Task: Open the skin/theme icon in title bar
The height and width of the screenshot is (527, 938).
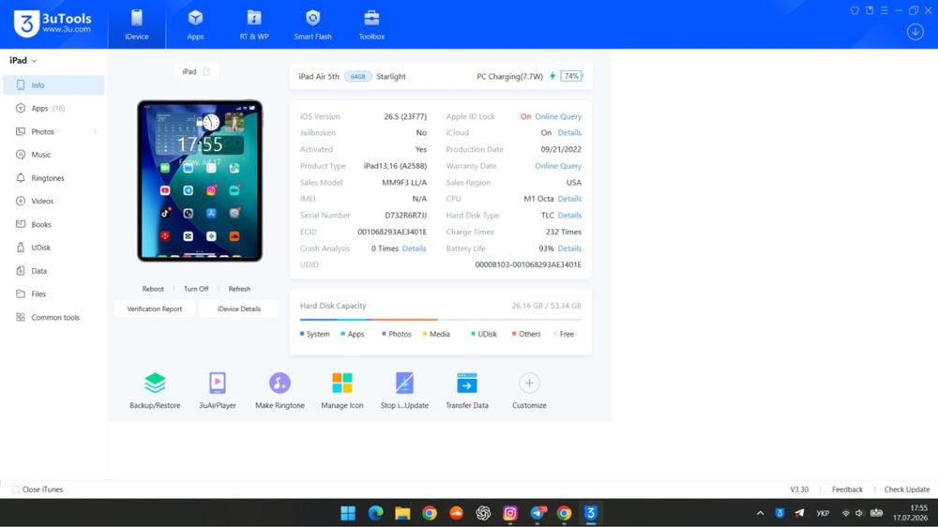Action: 855,10
